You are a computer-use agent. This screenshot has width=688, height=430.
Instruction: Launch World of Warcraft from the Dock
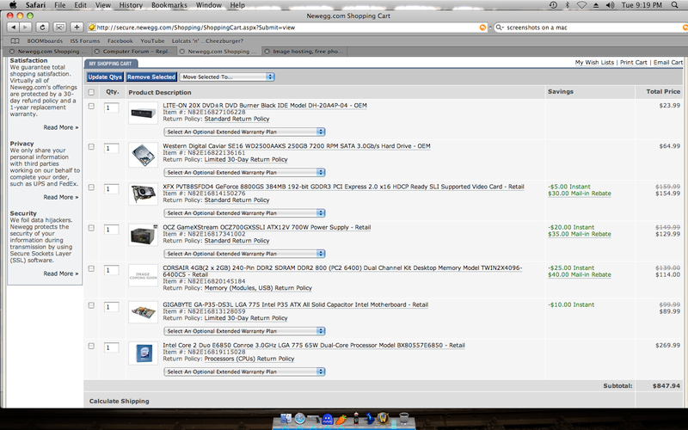pos(383,419)
